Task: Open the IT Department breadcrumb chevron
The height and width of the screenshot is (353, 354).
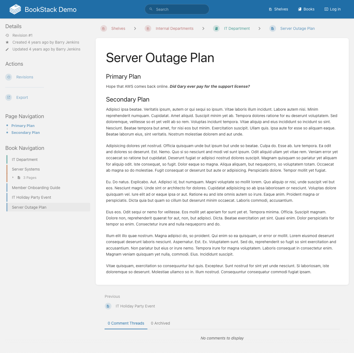Action: click(259, 28)
